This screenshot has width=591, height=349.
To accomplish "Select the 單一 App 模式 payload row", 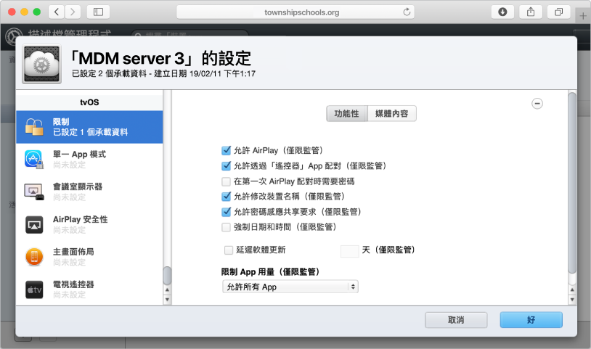I will (x=89, y=159).
